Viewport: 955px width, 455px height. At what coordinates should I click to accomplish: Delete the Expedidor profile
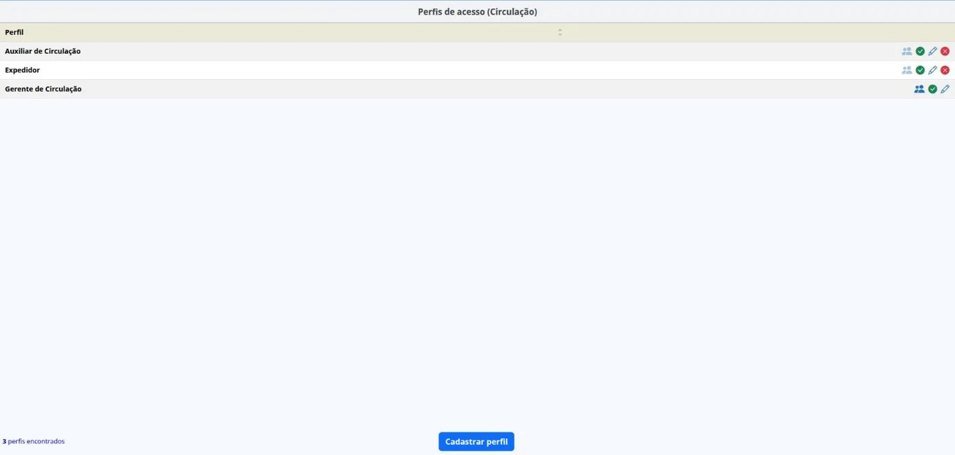click(x=945, y=70)
